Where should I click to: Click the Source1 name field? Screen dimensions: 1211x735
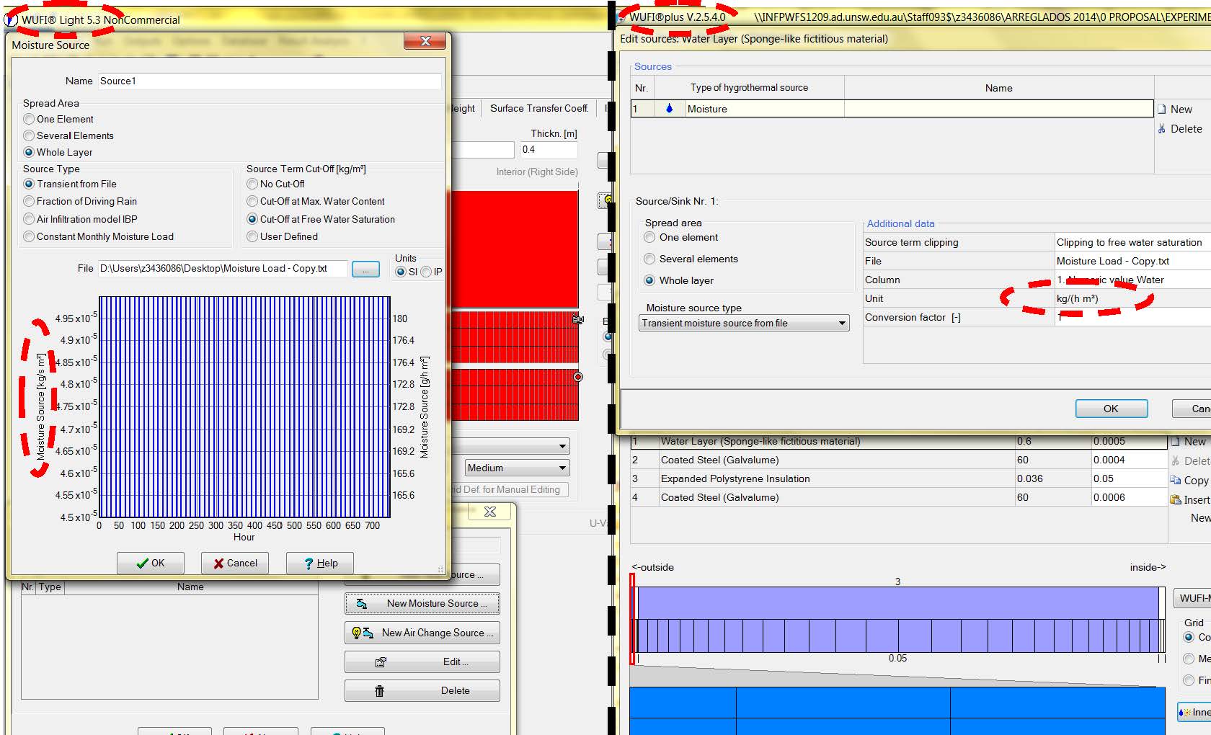click(268, 81)
